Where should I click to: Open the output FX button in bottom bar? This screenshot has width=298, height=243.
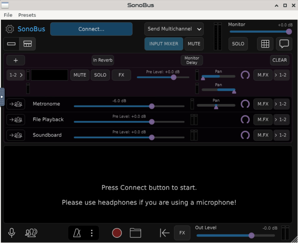182,233
